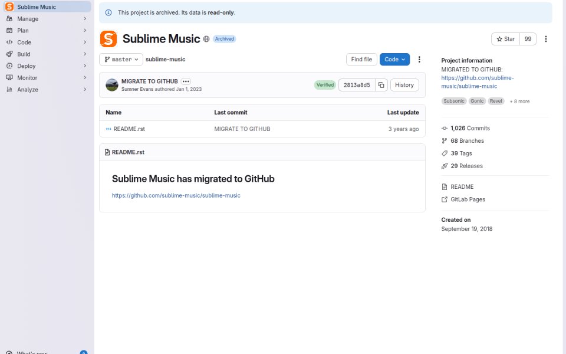Open GitHub URL in Project information

[x=477, y=82]
